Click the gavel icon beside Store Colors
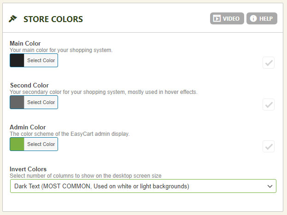287x215 pixels. pos(13,19)
